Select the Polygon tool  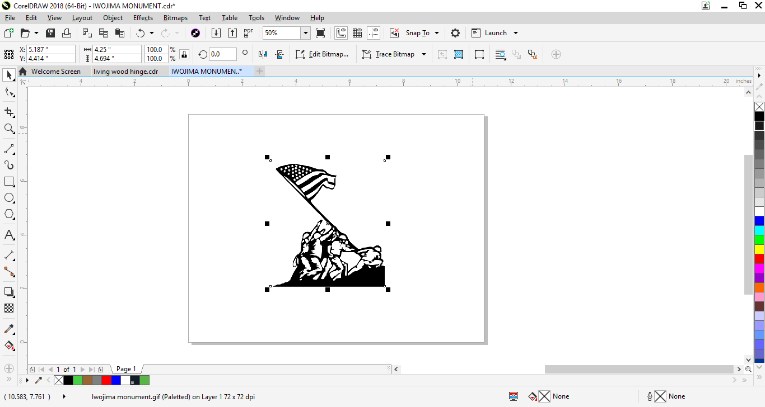(x=9, y=214)
